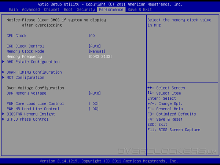The height and width of the screenshot is (165, 220).
Task: Click the Over Voltage Configuration heading
Action: pyautogui.click(x=35, y=88)
